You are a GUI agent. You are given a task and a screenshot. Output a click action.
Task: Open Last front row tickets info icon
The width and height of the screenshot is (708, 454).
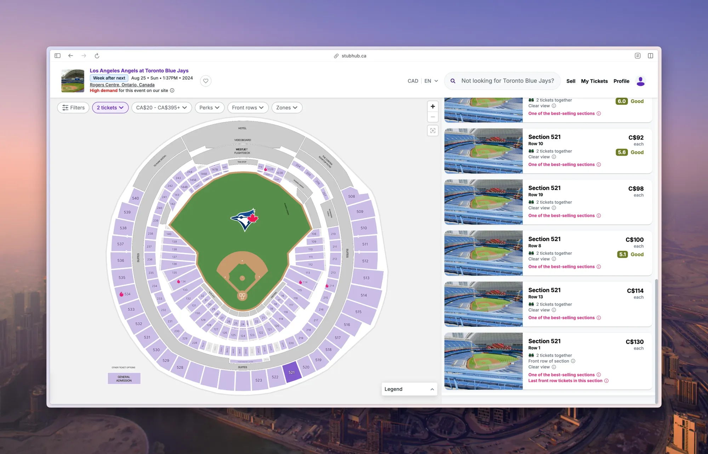606,381
